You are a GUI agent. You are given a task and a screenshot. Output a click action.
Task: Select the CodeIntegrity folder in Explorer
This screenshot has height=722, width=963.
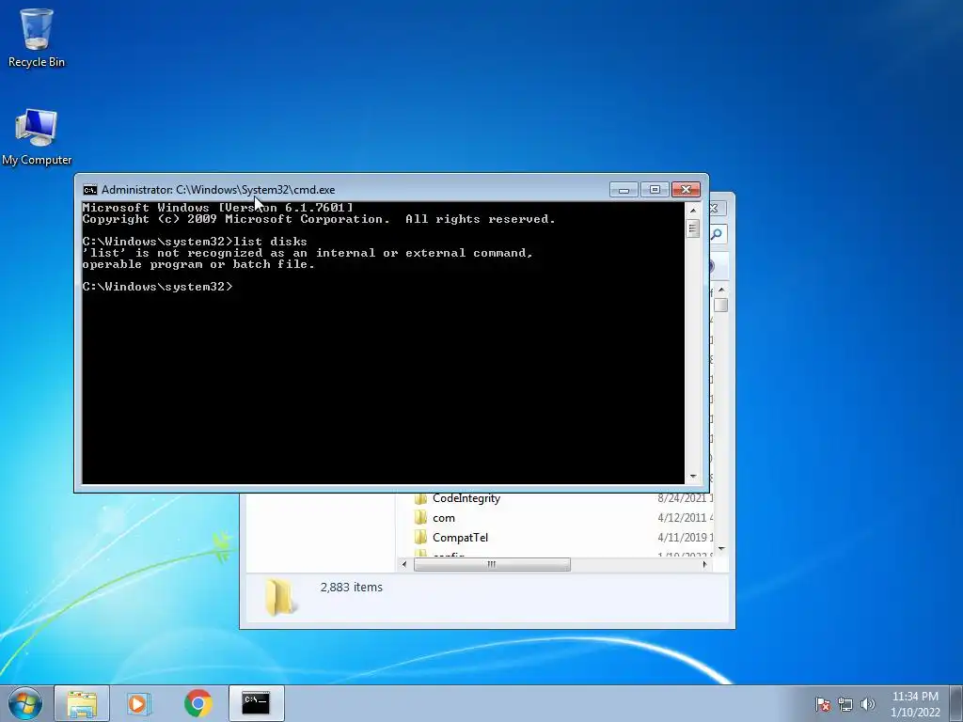click(466, 498)
